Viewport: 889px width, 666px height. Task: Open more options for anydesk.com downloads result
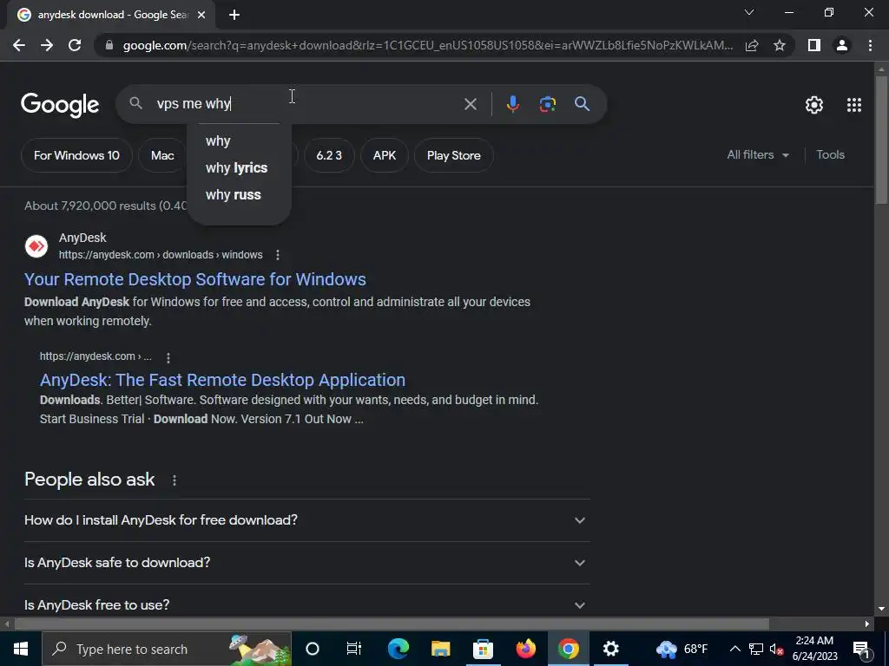click(x=278, y=255)
